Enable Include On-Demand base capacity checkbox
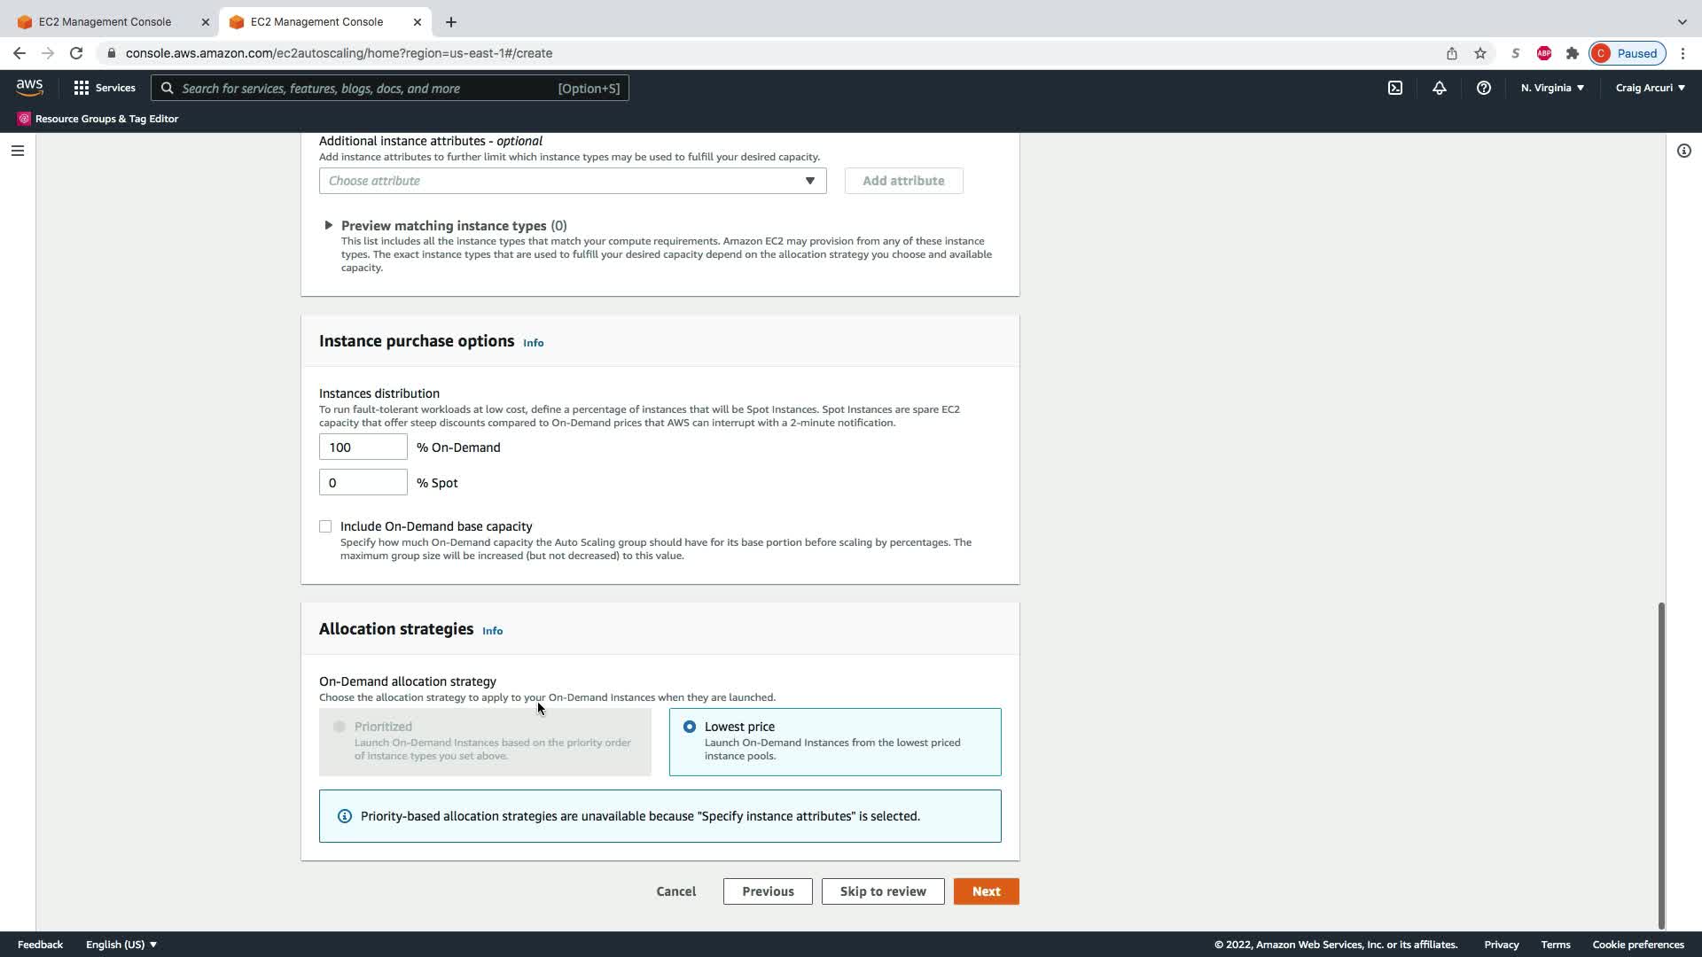 point(325,526)
